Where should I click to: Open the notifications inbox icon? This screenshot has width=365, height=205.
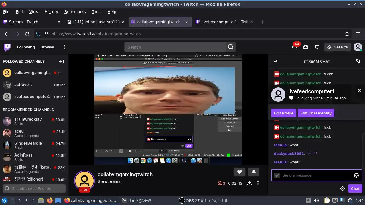pos(306,47)
